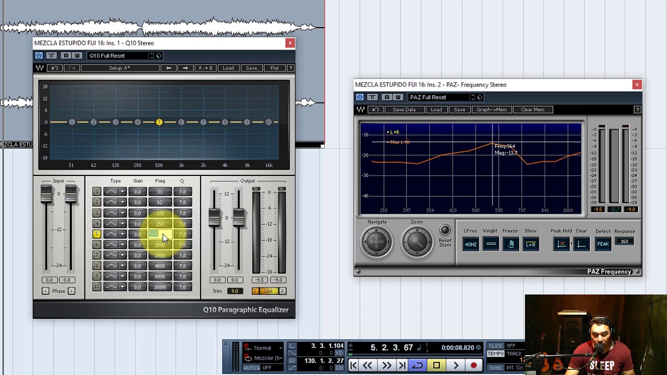Switch Detect PEAK mode
667x375 pixels.
pos(603,244)
